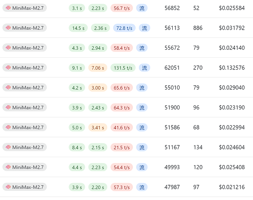Click MiniMax logo icon in the $0.024140 row
Viewport: 253px width, 200px height.
8,48
